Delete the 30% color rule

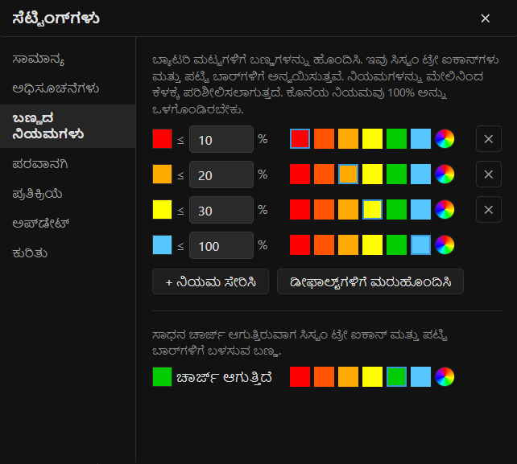[489, 210]
